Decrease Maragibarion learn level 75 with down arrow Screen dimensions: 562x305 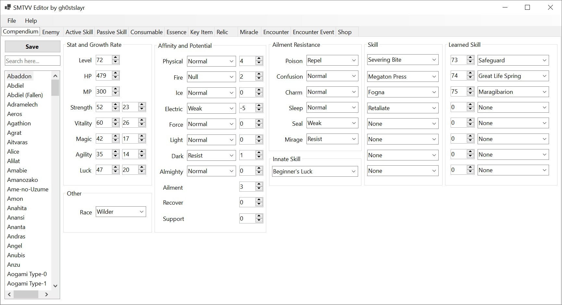pyautogui.click(x=470, y=94)
